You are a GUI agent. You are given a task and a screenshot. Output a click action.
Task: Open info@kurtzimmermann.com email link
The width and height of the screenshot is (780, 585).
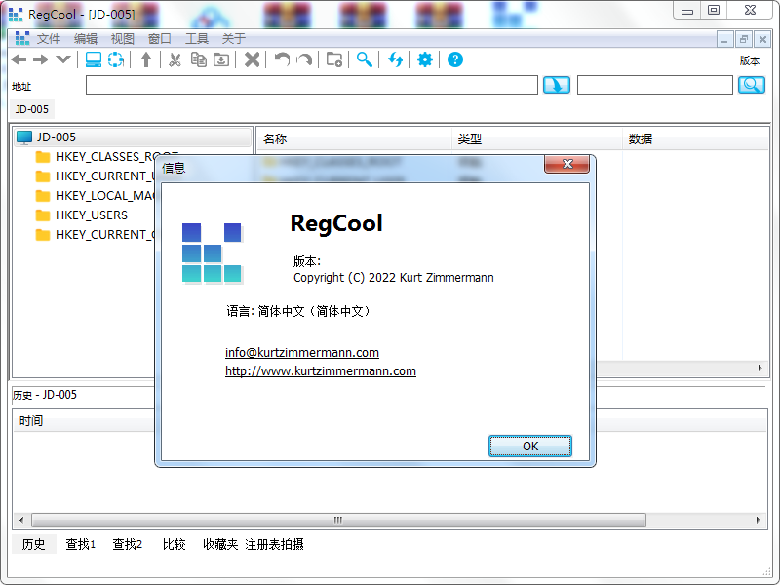(302, 352)
